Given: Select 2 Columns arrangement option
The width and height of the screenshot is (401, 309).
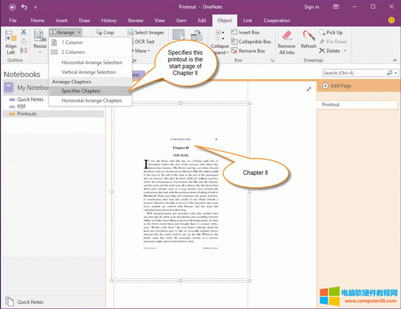Looking at the screenshot, I should (73, 52).
